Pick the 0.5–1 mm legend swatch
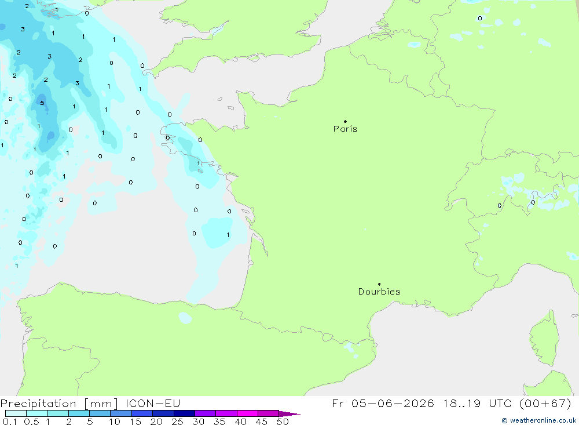This screenshot has width=579, height=425. pyautogui.click(x=37, y=413)
